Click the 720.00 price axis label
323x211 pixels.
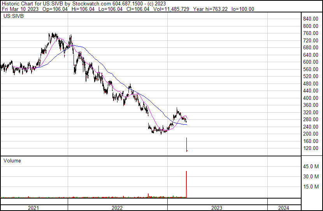311,40
